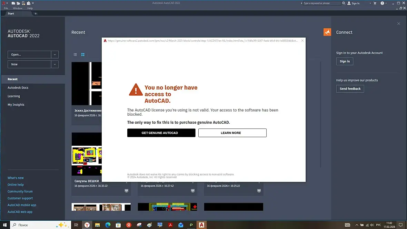Expand the Open... dropdown arrow
Viewport: 407px width, 229px height.
(x=55, y=54)
